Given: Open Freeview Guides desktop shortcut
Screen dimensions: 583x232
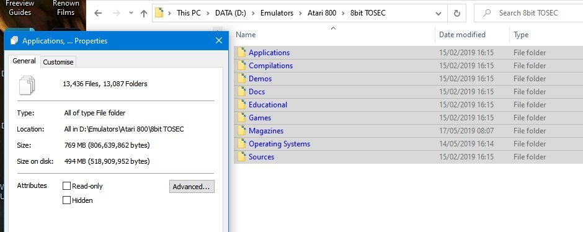Looking at the screenshot, I should coord(20,8).
